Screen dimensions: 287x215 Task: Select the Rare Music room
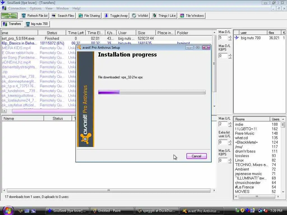(x=257, y=133)
